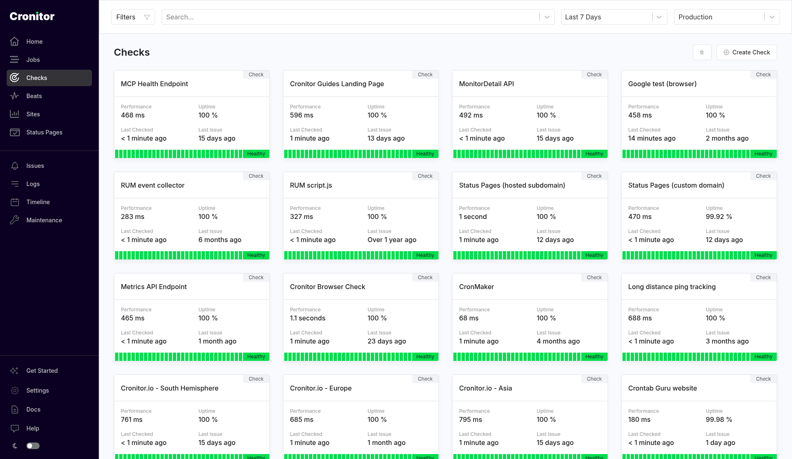Click the Cronitor logo
This screenshot has height=459, width=792.
(32, 16)
